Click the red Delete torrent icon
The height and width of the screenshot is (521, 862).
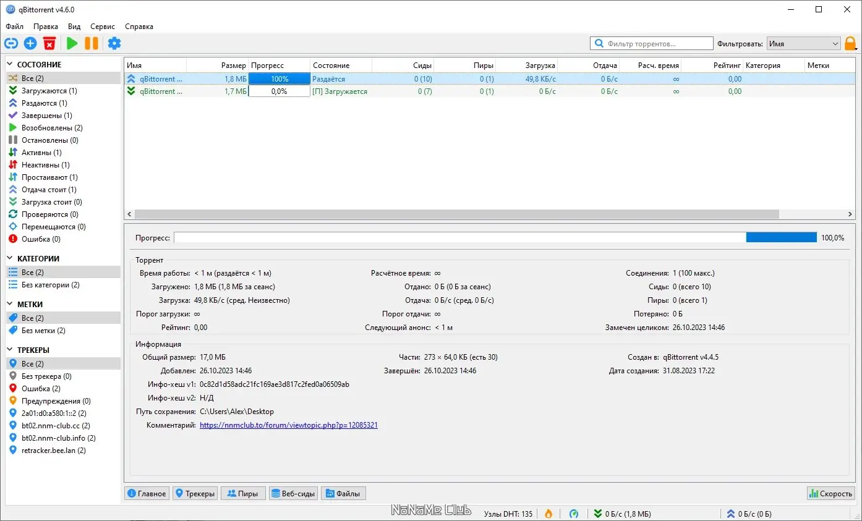point(49,43)
